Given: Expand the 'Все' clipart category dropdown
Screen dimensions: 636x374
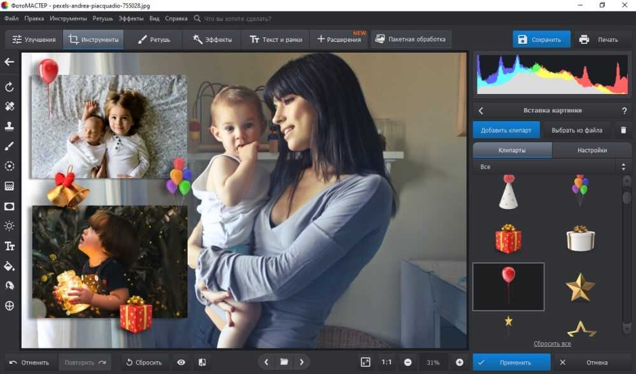Looking at the screenshot, I should tap(551, 166).
